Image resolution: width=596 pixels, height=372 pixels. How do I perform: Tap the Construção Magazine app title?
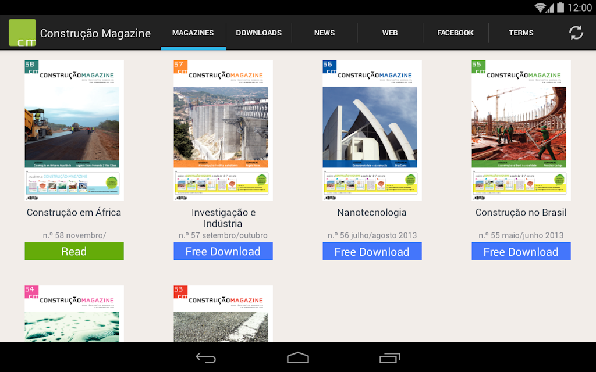pyautogui.click(x=95, y=33)
